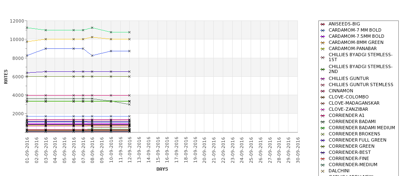Click the CHILLIES GUNTUR legend label

click(349, 78)
